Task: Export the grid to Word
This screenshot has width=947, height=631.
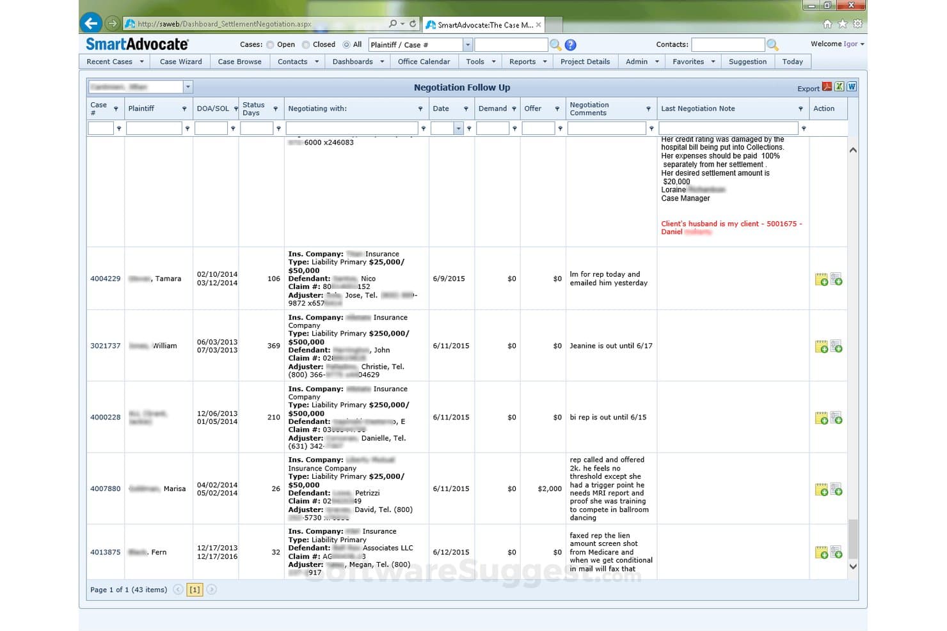Action: pyautogui.click(x=852, y=87)
